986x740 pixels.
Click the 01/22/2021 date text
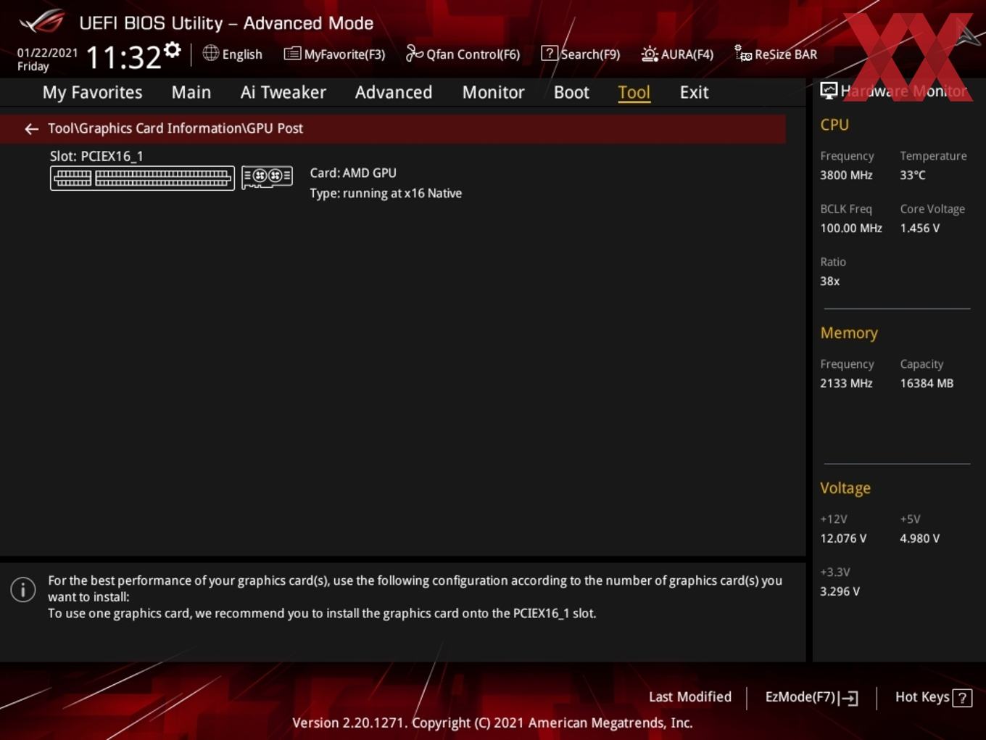[x=47, y=52]
